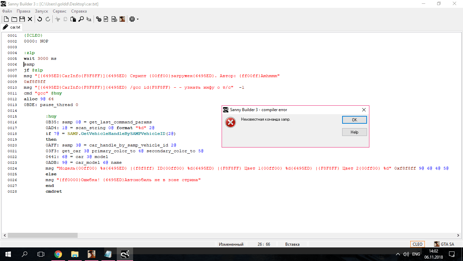Viewport: 463px width, 261px height.
Task: Open the Справка menu
Action: pyautogui.click(x=79, y=11)
